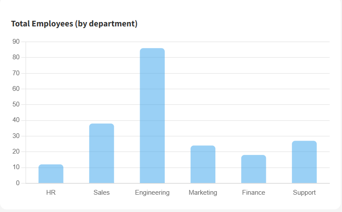Click the Support x-axis label
The width and height of the screenshot is (342, 212).
tap(304, 193)
